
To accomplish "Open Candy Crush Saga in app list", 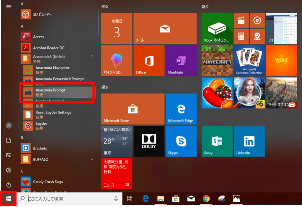I will pyautogui.click(x=58, y=182).
